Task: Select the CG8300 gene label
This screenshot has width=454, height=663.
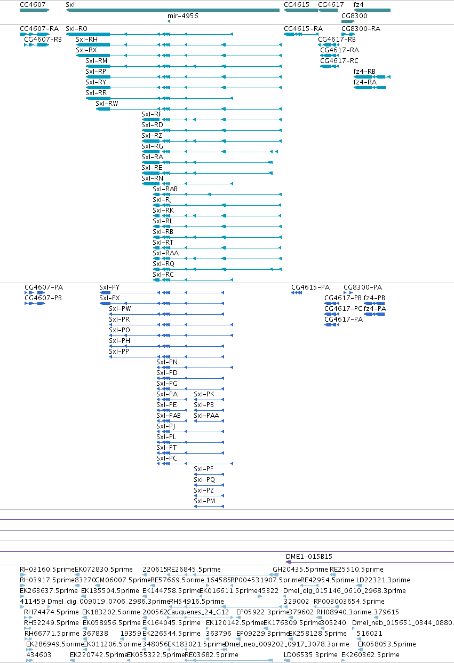Action: click(354, 16)
